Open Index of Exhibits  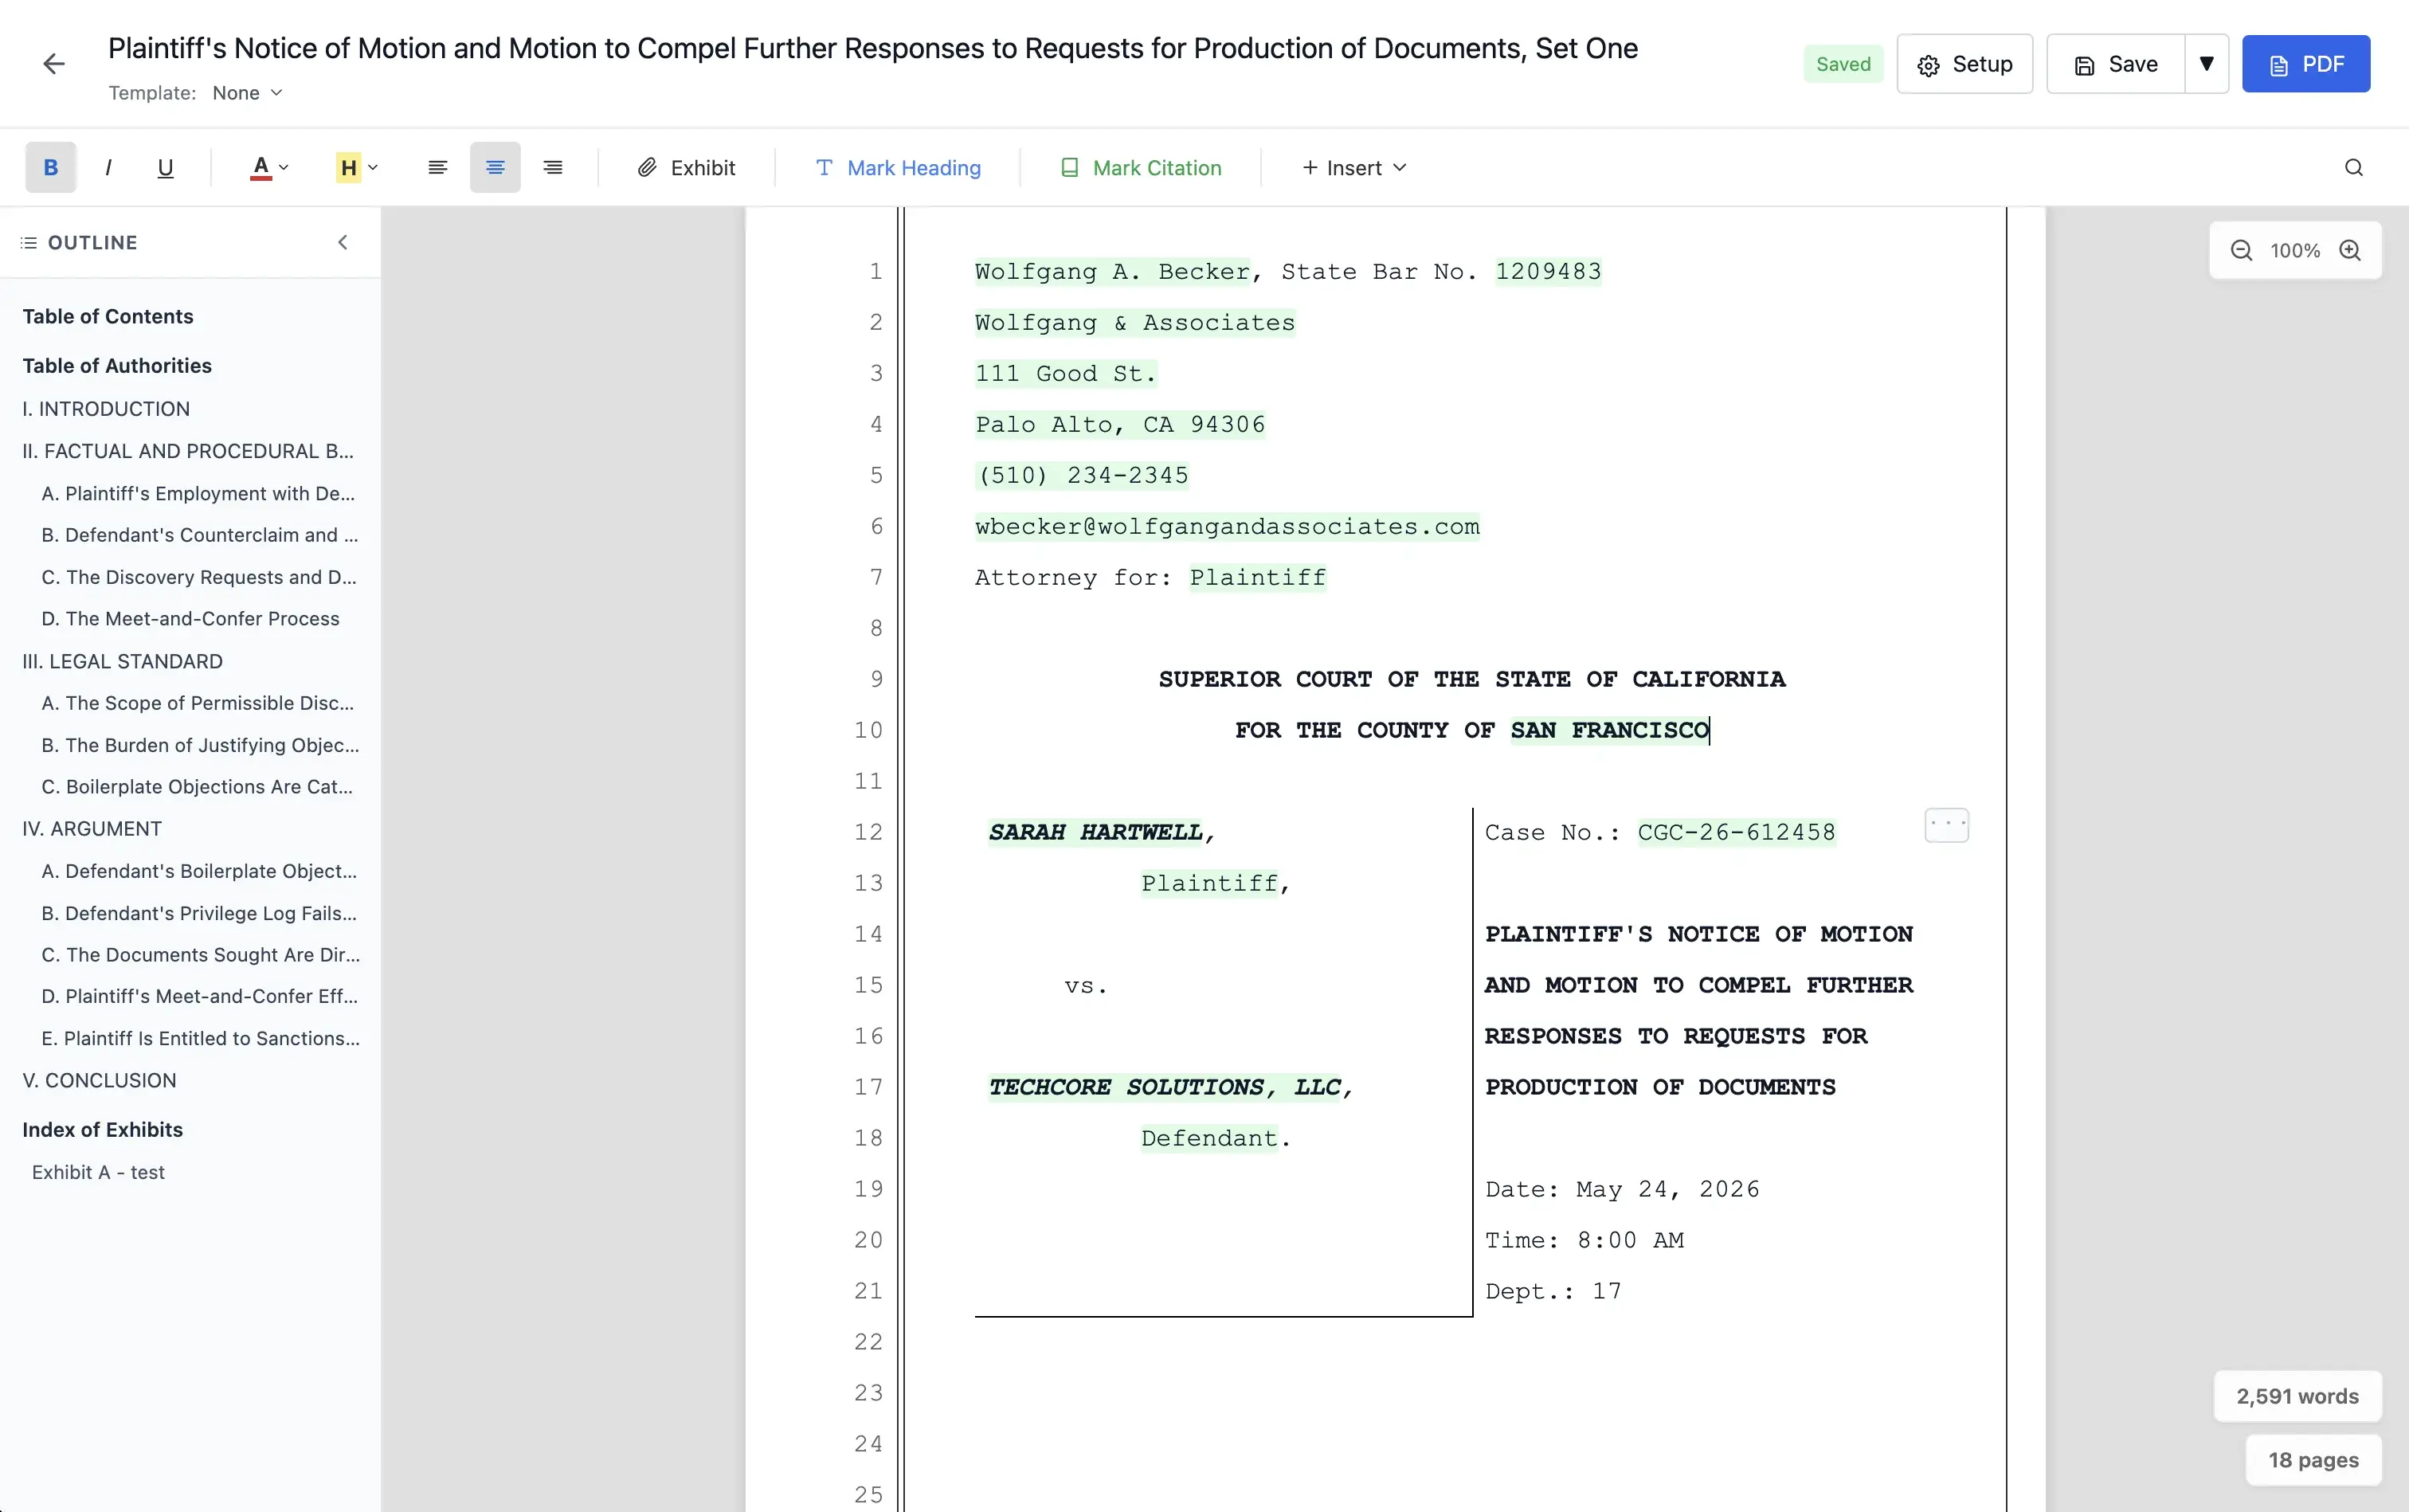pos(102,1129)
